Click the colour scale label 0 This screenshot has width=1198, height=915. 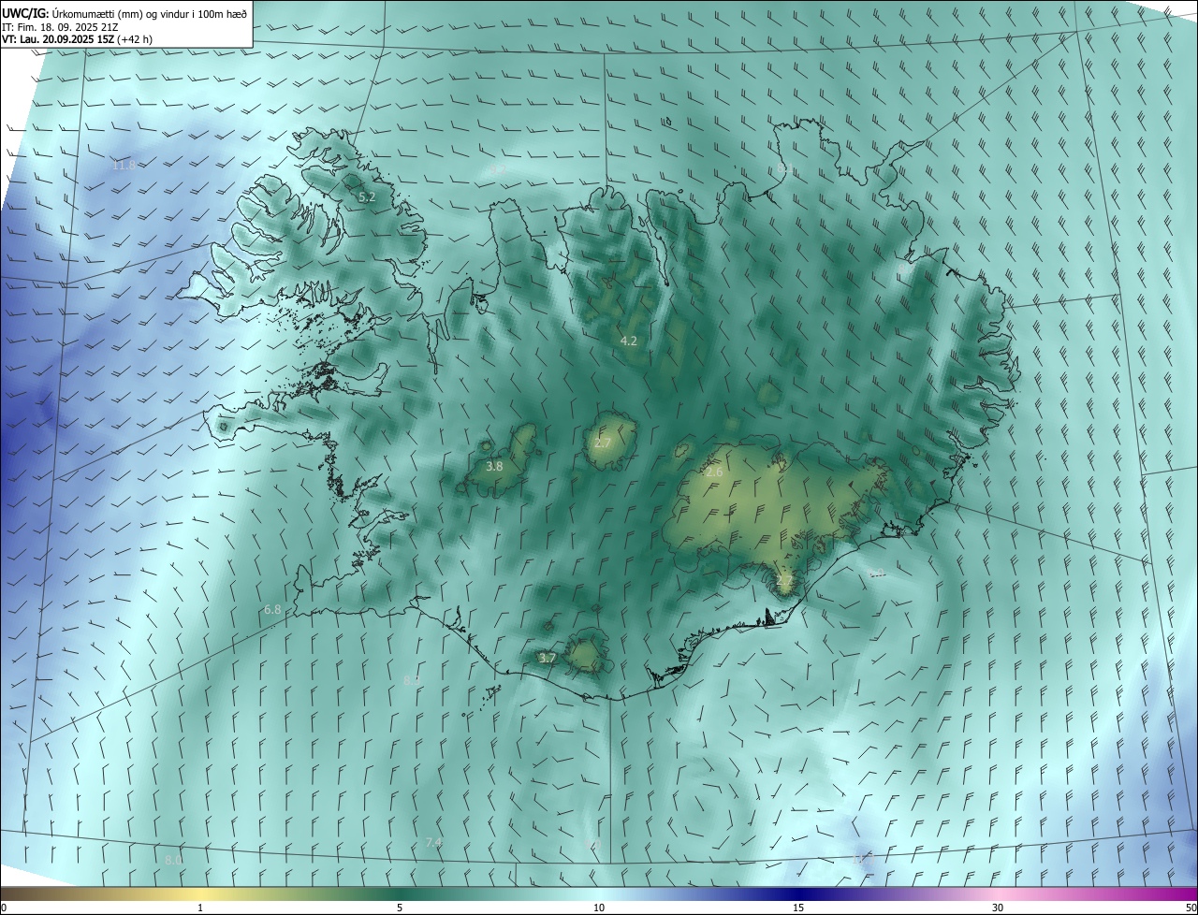(x=4, y=908)
